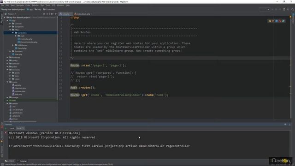Select User.php in project tree
Viewport: 295px width, 166px height.
17,54
